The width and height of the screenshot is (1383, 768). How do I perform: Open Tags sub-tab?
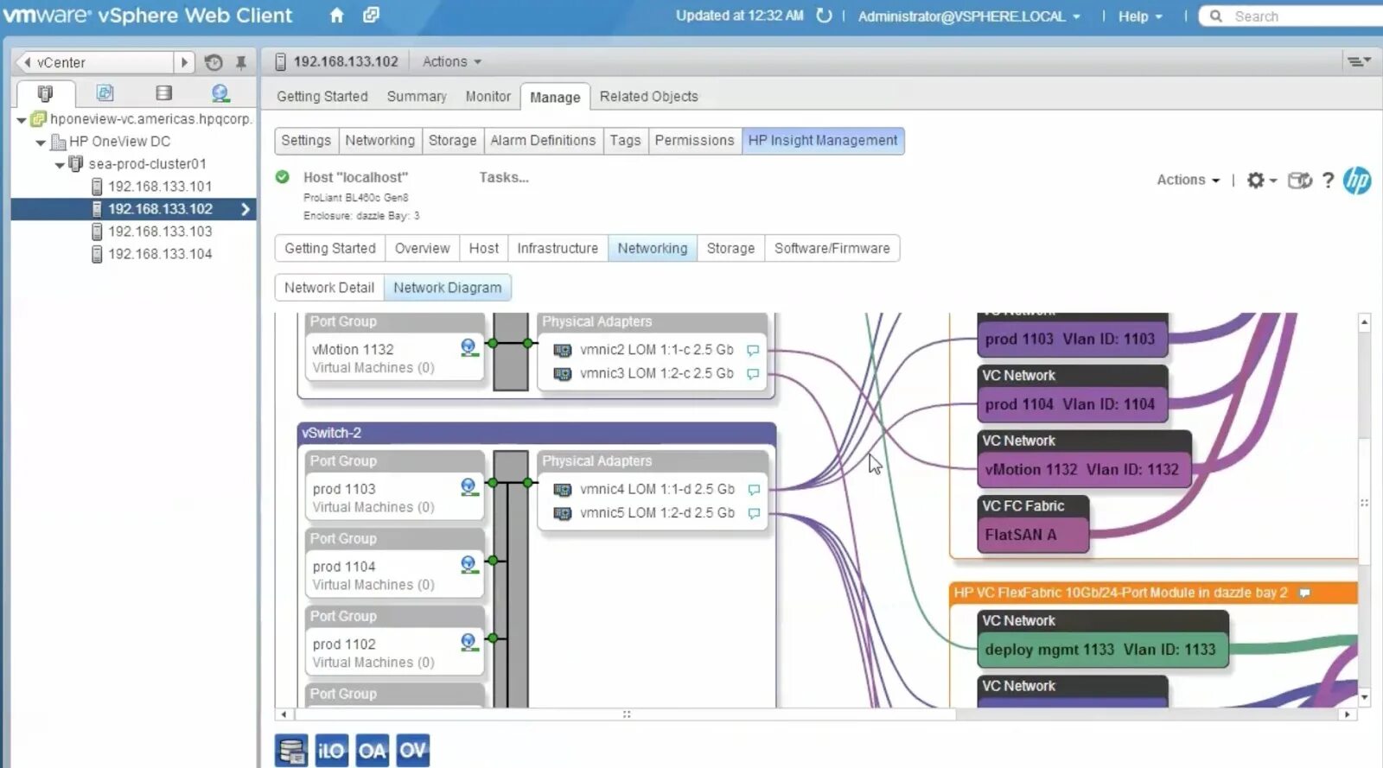(625, 141)
